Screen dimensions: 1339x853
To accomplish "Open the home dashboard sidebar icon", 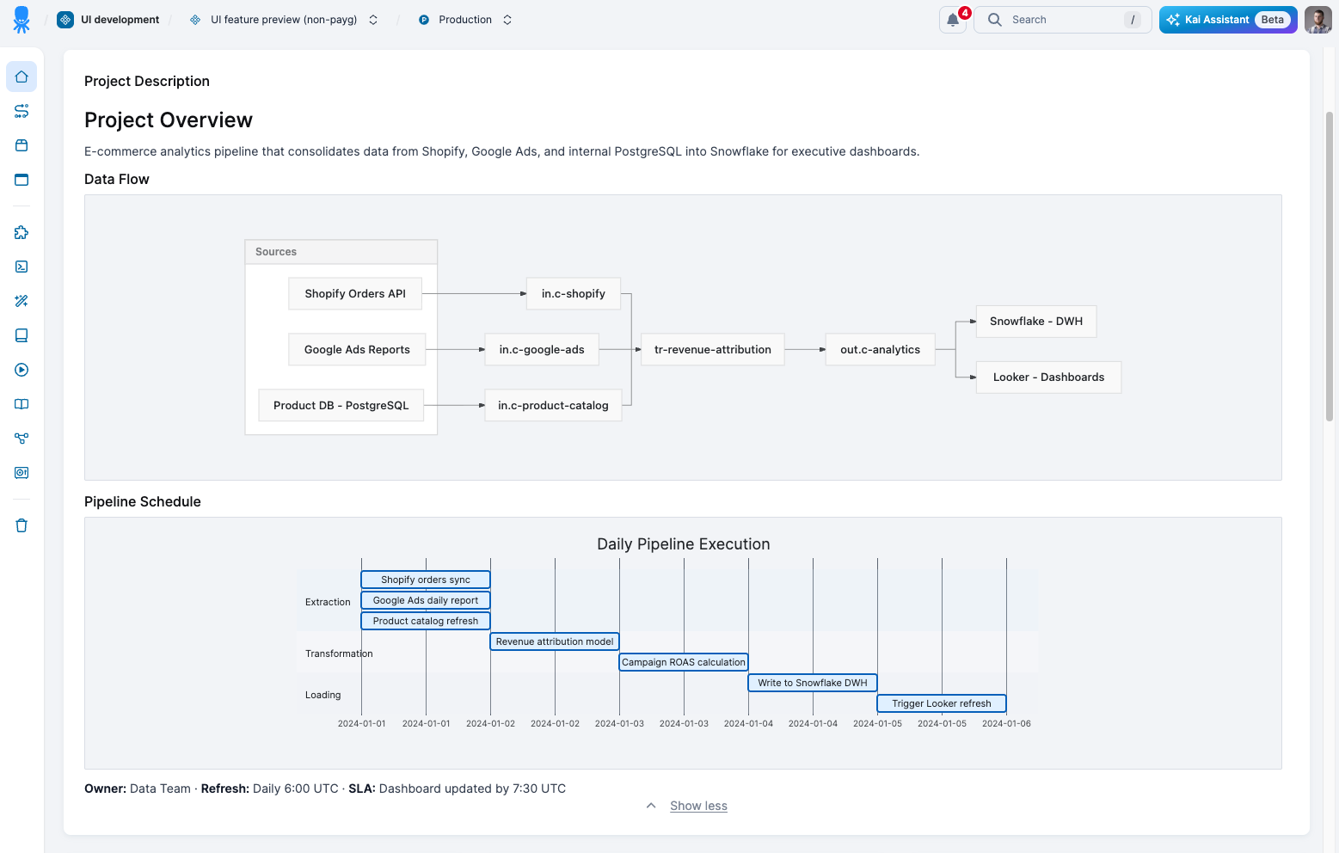I will pos(21,77).
